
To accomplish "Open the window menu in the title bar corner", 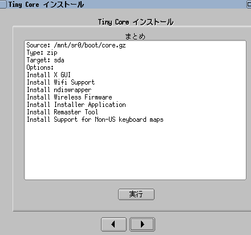I will click(x=3, y=4).
